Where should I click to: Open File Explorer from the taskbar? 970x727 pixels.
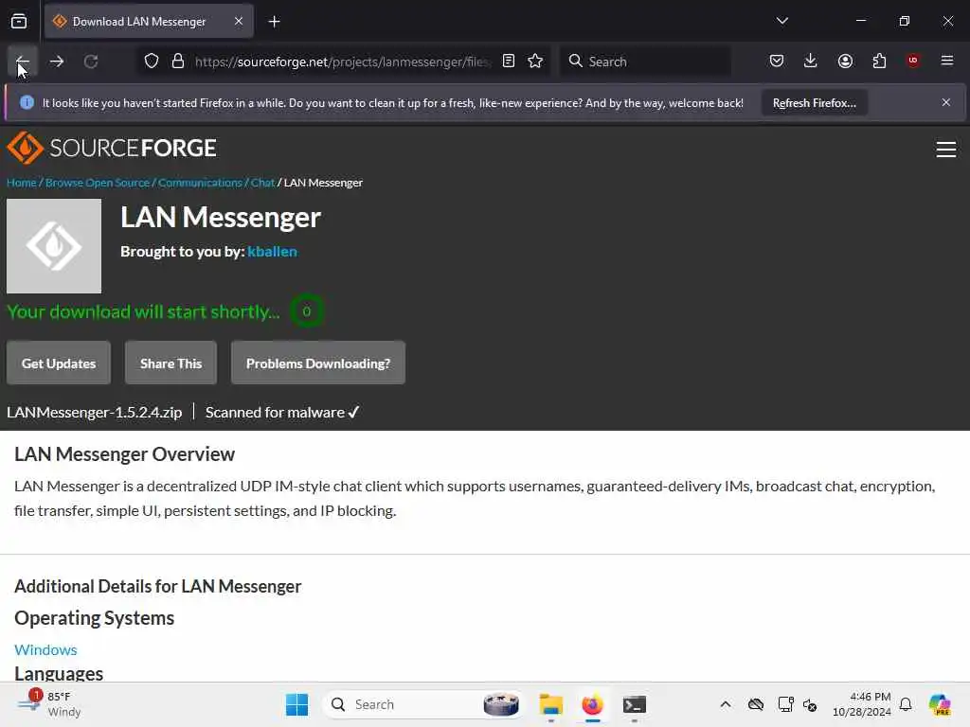coord(550,704)
